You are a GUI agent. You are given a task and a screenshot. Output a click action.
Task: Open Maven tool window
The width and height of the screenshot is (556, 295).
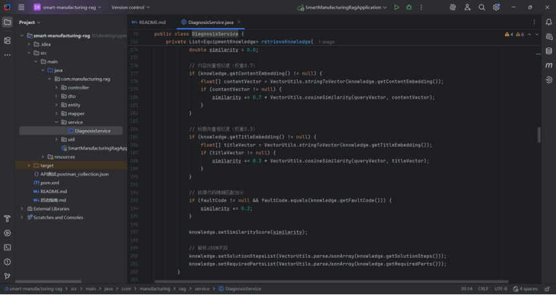[549, 65]
